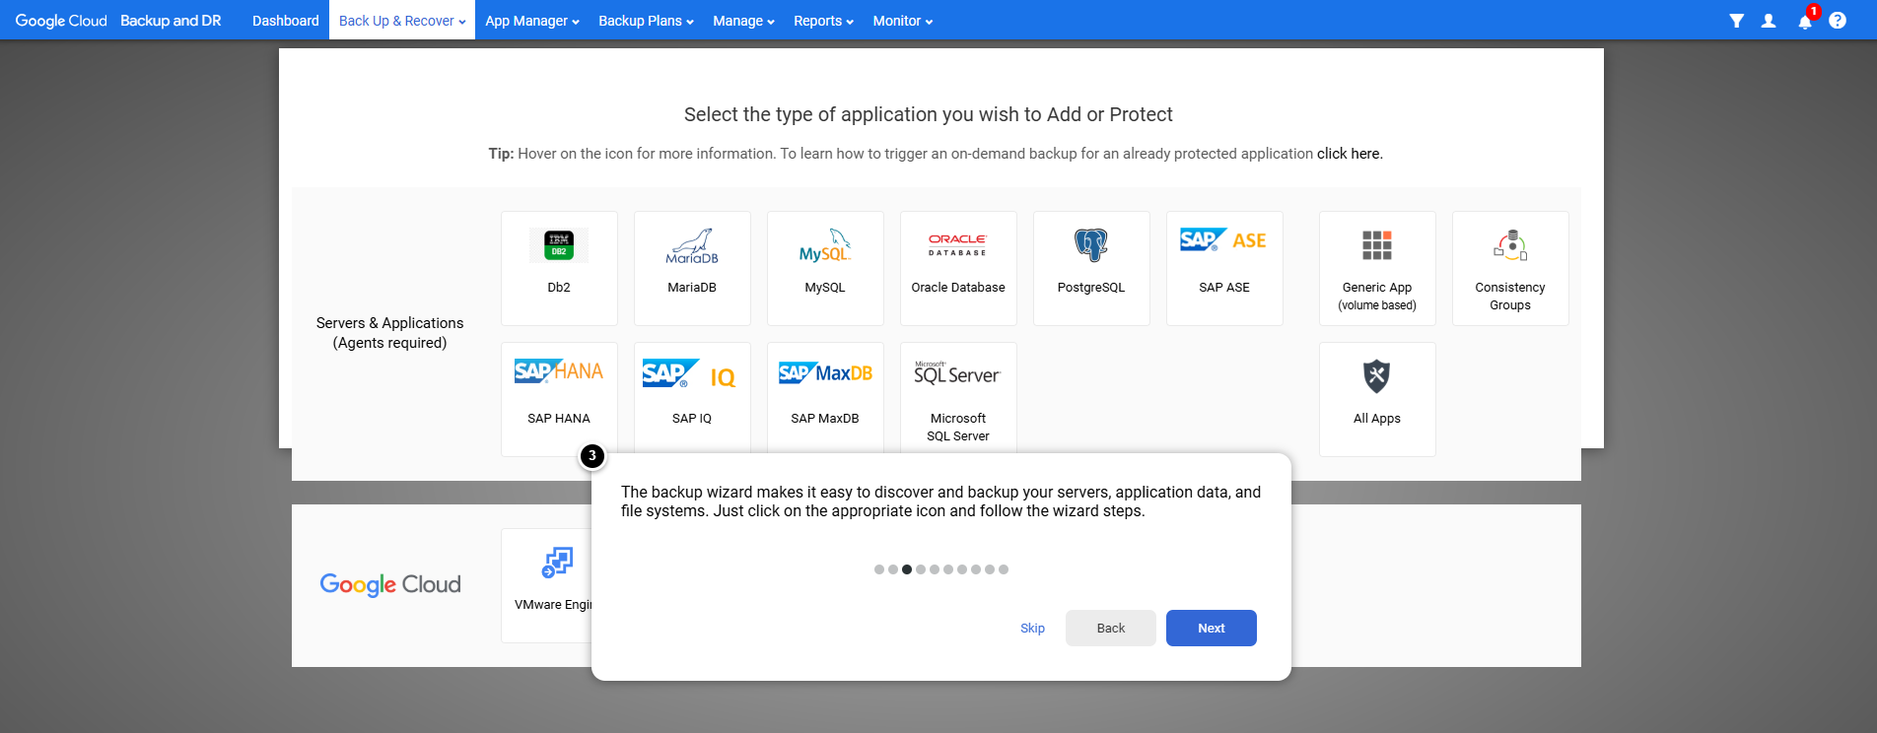Select Generic App (volume based) tile
The height and width of the screenshot is (733, 1877).
(x=1377, y=268)
